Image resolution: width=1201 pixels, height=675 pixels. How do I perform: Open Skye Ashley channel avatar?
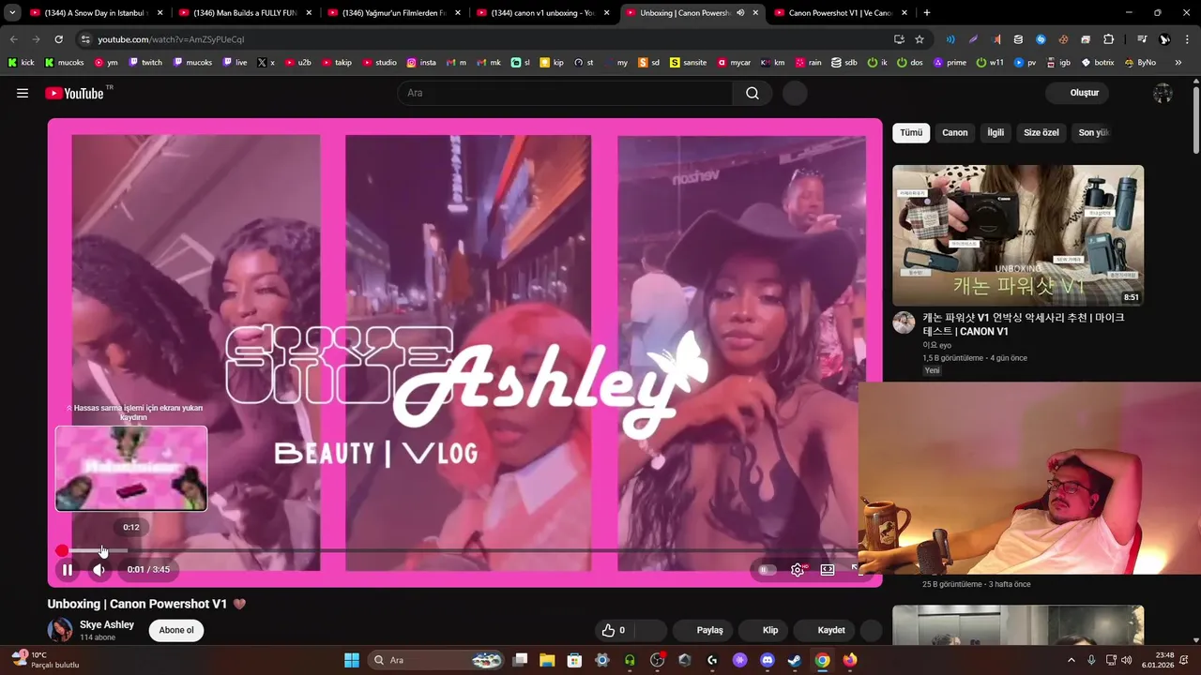click(x=60, y=630)
